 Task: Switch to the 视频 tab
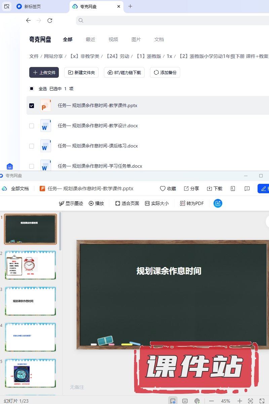113,39
